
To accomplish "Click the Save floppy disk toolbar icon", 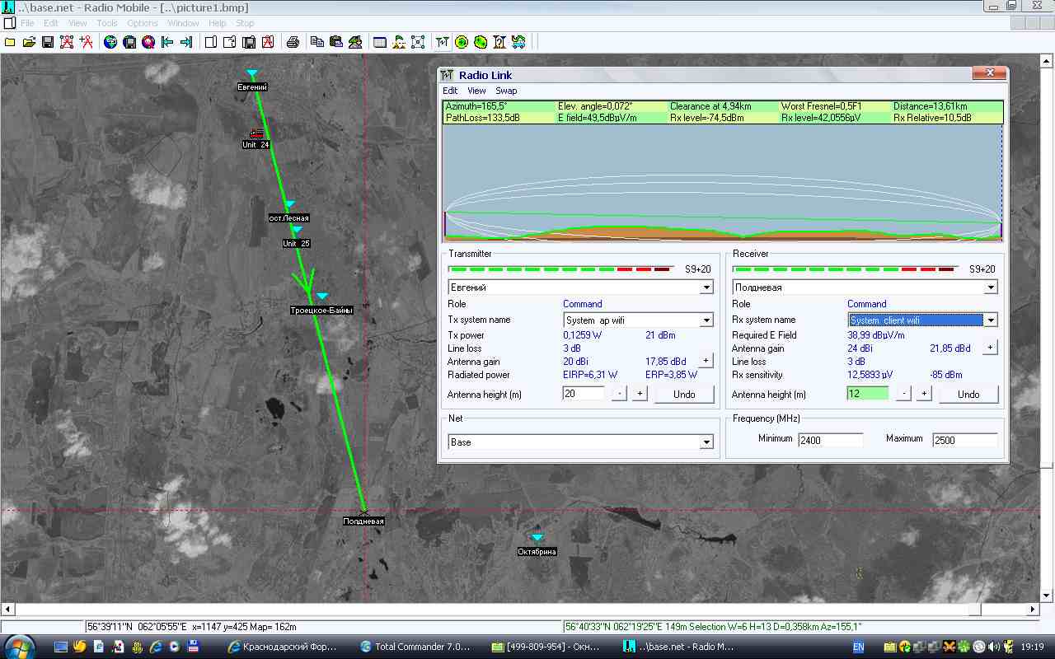I will [48, 42].
